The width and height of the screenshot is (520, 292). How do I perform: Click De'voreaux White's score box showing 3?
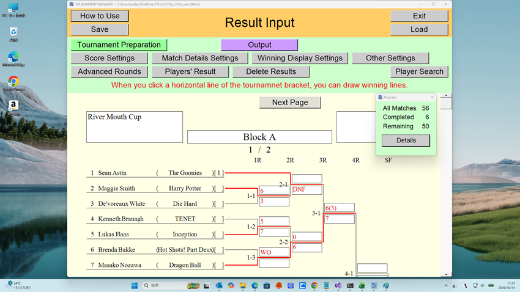tap(274, 202)
